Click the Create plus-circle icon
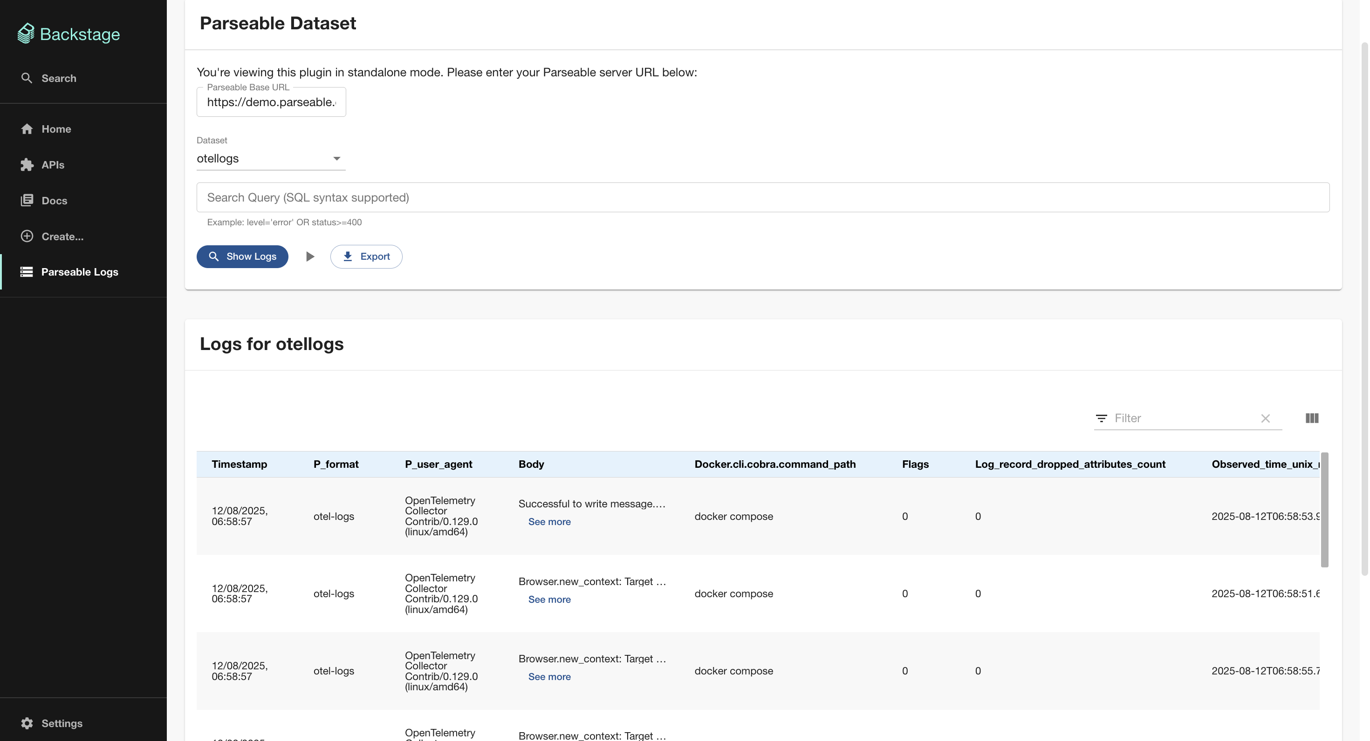1370x741 pixels. click(x=27, y=236)
